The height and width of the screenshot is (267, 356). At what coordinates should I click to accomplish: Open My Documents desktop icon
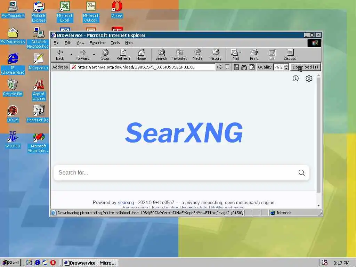point(13,36)
